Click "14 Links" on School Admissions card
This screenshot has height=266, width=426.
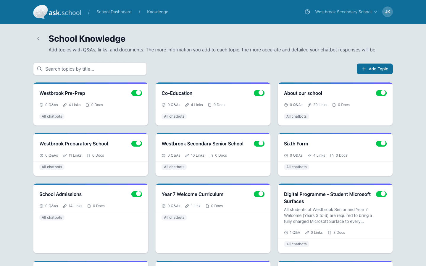(75, 206)
